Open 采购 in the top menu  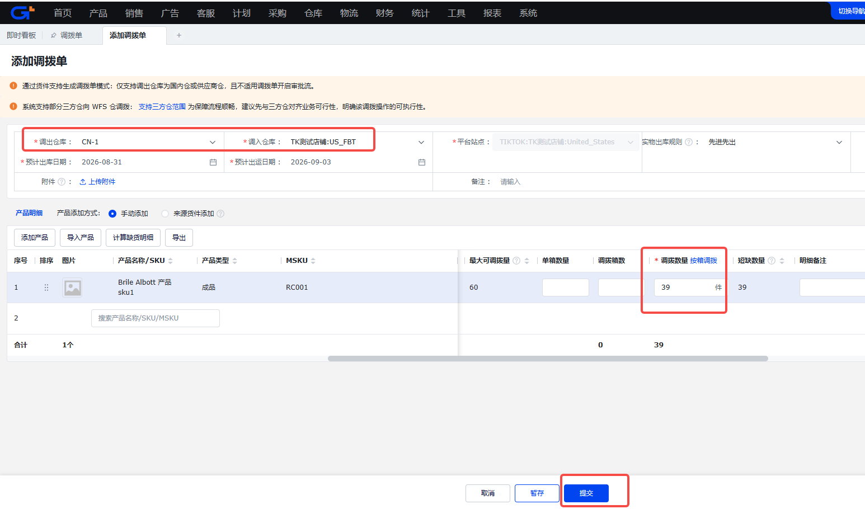(278, 13)
